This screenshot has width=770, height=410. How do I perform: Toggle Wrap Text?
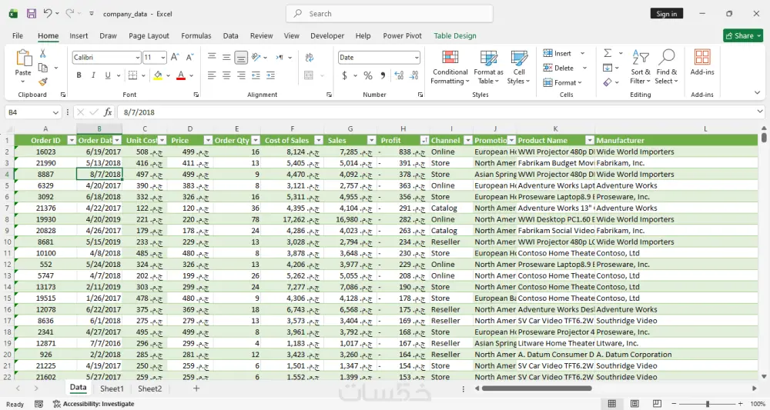[310, 58]
